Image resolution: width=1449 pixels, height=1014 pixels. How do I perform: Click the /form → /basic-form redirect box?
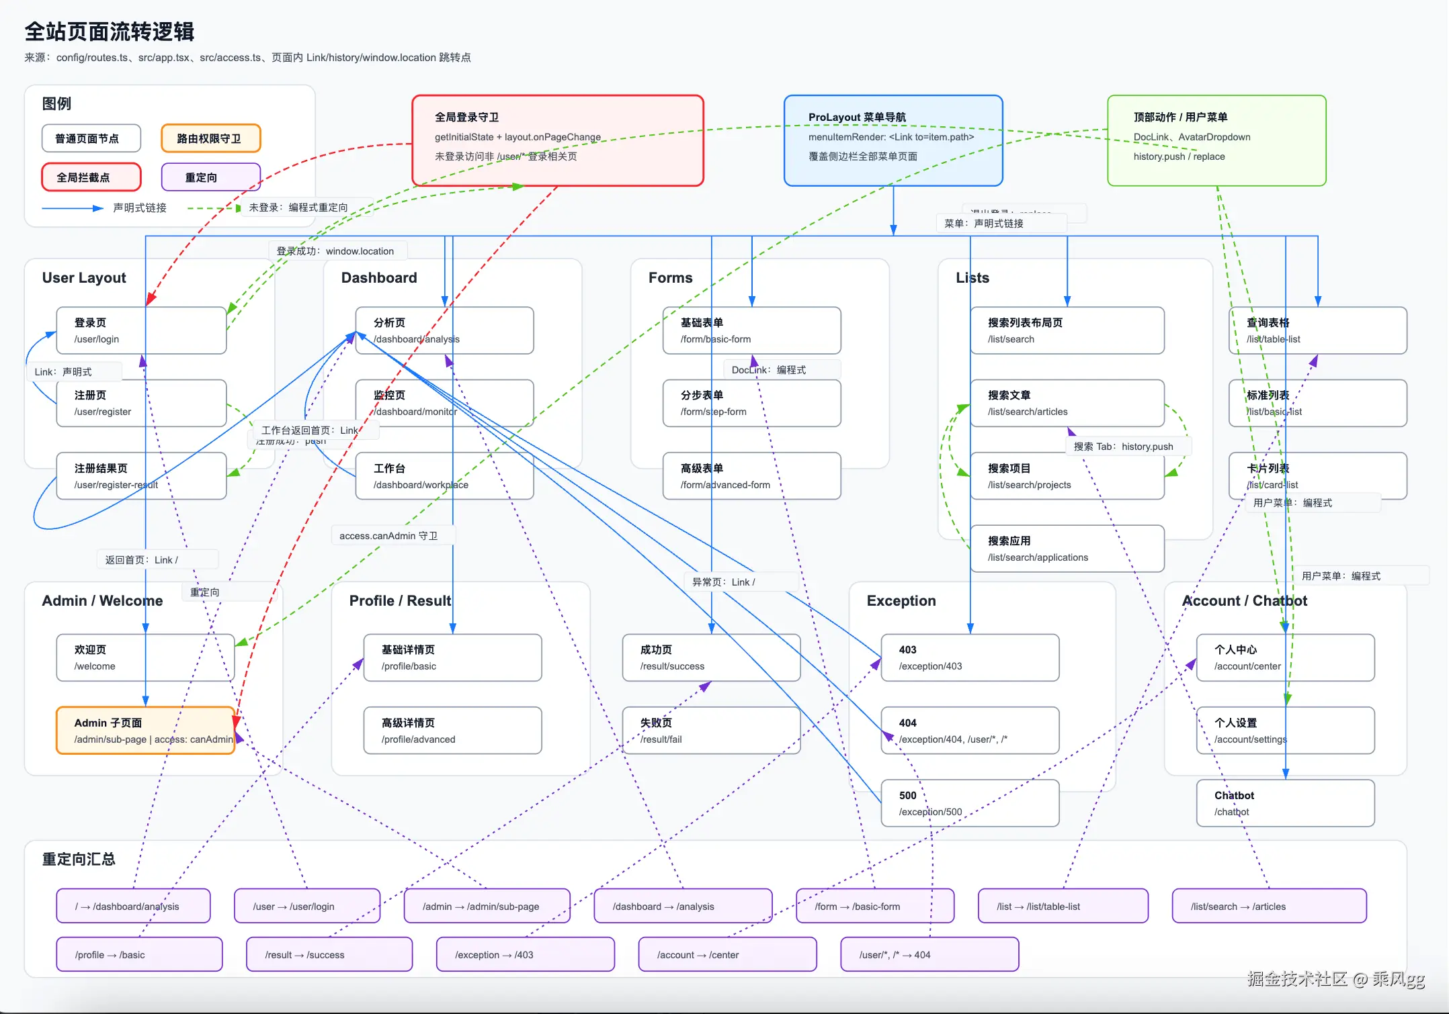click(875, 906)
